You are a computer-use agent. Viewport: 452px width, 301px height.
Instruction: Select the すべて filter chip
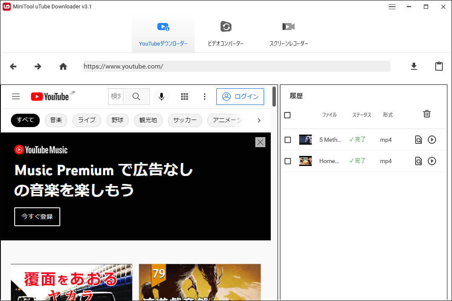tap(26, 120)
